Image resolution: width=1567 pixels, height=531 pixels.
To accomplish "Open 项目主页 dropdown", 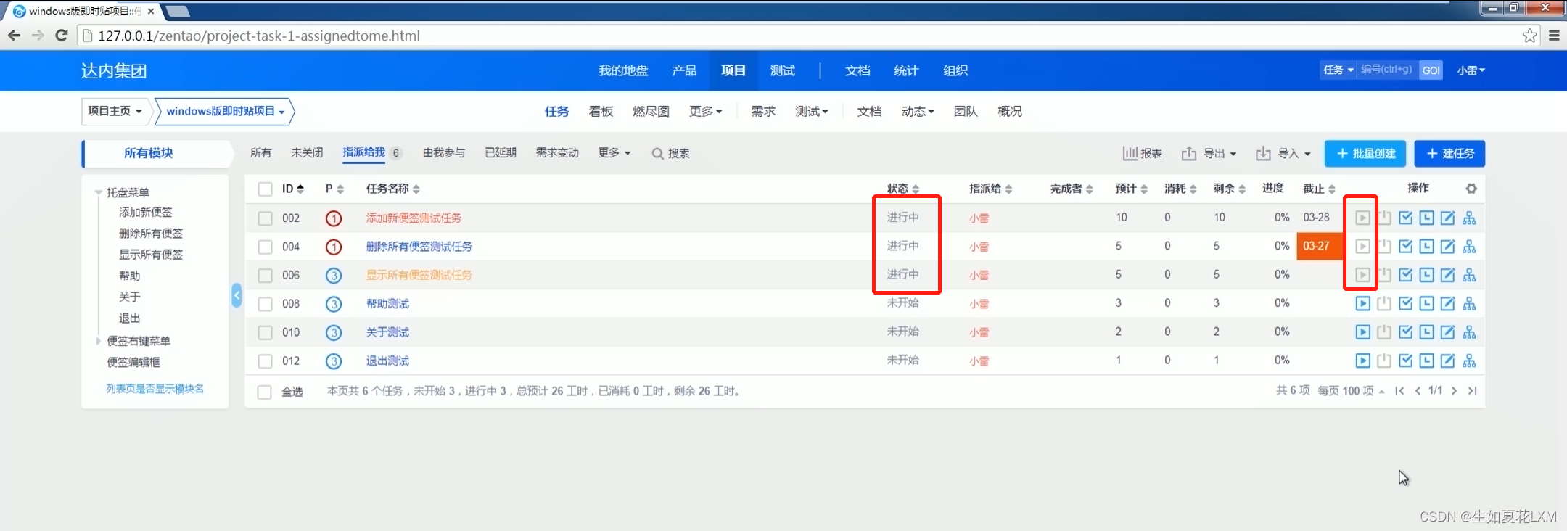I will tap(115, 111).
